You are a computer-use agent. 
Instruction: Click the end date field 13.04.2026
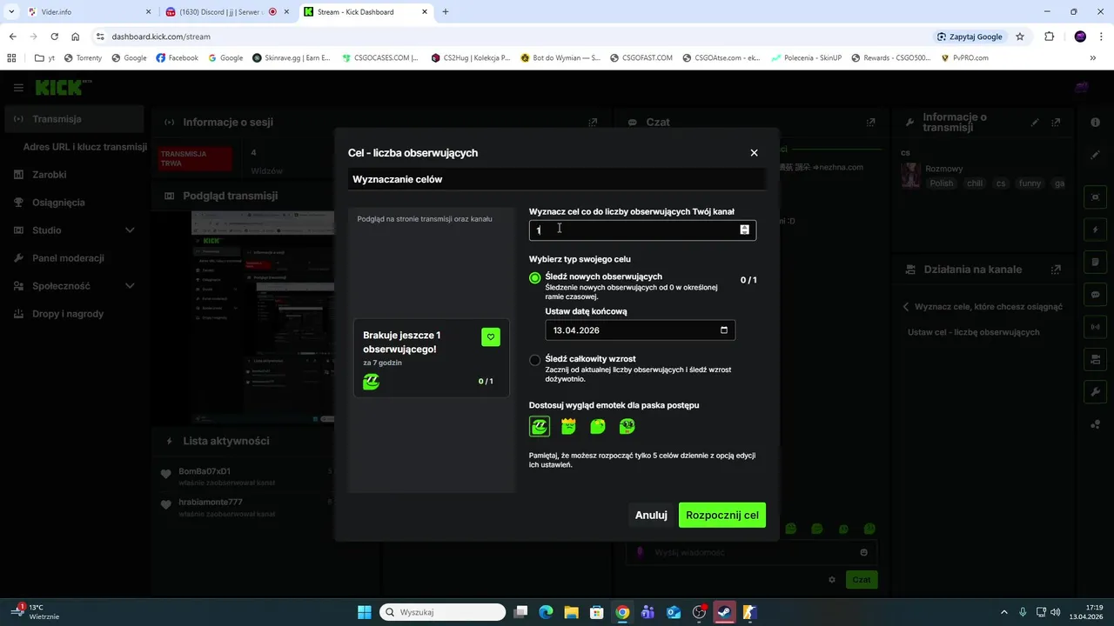640,330
